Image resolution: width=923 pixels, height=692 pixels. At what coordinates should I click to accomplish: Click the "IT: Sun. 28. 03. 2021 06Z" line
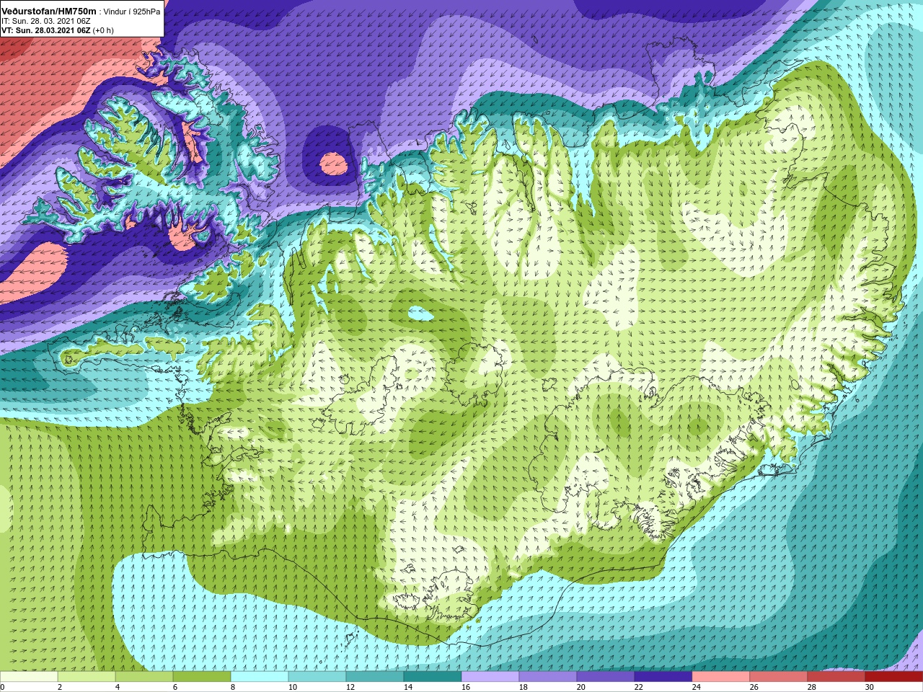point(46,22)
